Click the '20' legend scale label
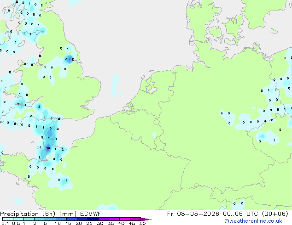 pos(79,223)
